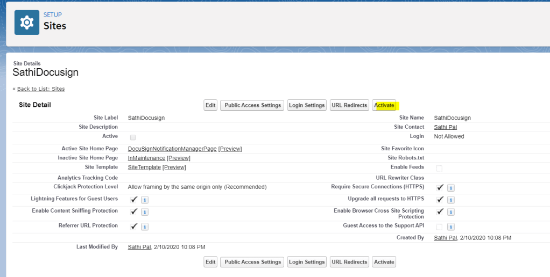This screenshot has height=277, width=550.
Task: Click info icon for Upgrade all requests to HTTPS
Action: coord(451,200)
